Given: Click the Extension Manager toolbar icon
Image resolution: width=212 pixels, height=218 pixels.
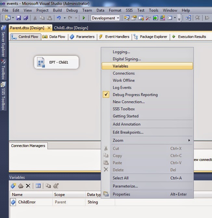Looking at the screenshot, I should click(x=163, y=18).
